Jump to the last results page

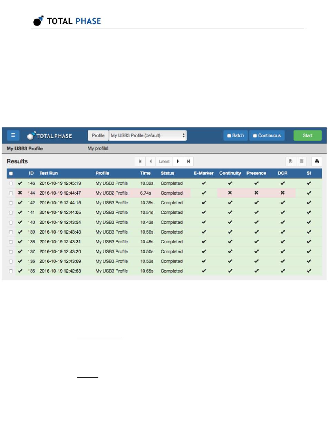click(188, 161)
